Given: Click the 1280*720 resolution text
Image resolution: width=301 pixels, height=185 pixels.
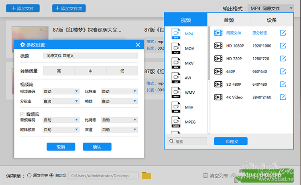Looking at the screenshot, I should point(261,58).
